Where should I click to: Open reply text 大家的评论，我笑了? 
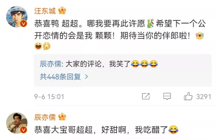pos(98,64)
